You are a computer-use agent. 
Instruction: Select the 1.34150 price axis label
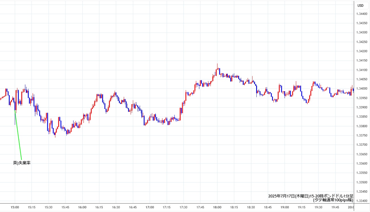point(362,61)
